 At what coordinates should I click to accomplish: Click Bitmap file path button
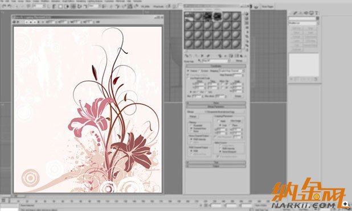tap(220, 112)
